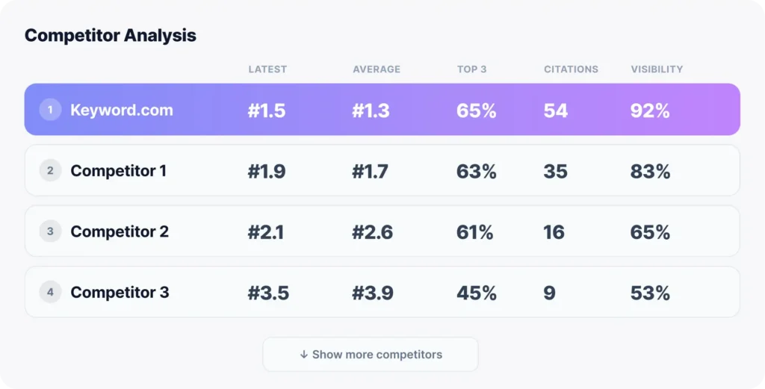Screen dimensions: 765x389
Task: Sort by the AVERAGE column header
Action: [377, 69]
